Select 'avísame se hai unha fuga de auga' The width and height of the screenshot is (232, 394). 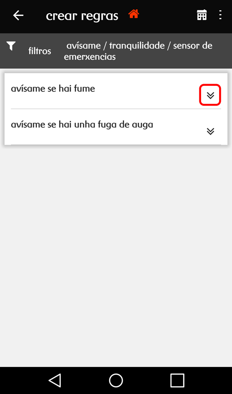tap(82, 124)
